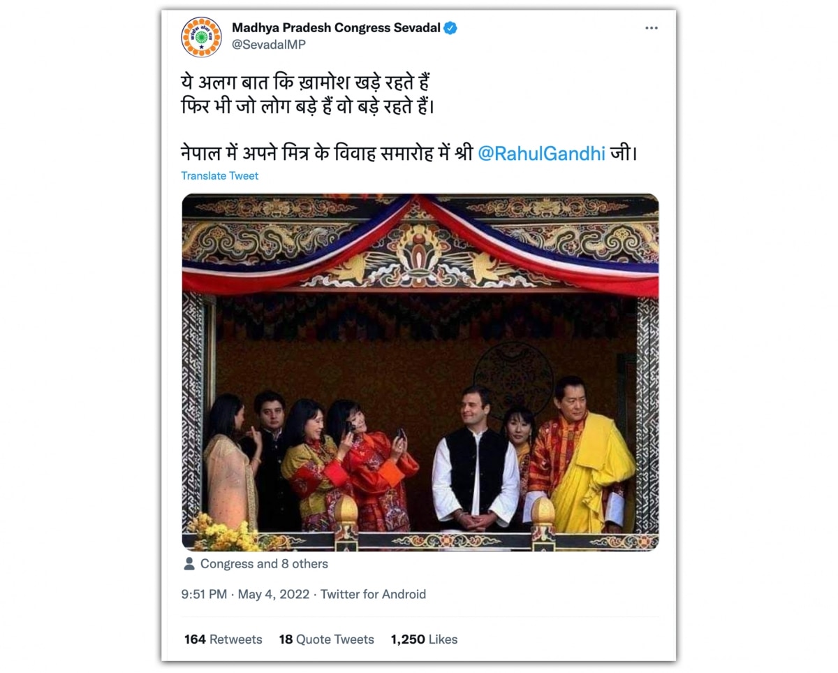Visit the @SevadalMP handle
838x673 pixels.
tap(269, 44)
